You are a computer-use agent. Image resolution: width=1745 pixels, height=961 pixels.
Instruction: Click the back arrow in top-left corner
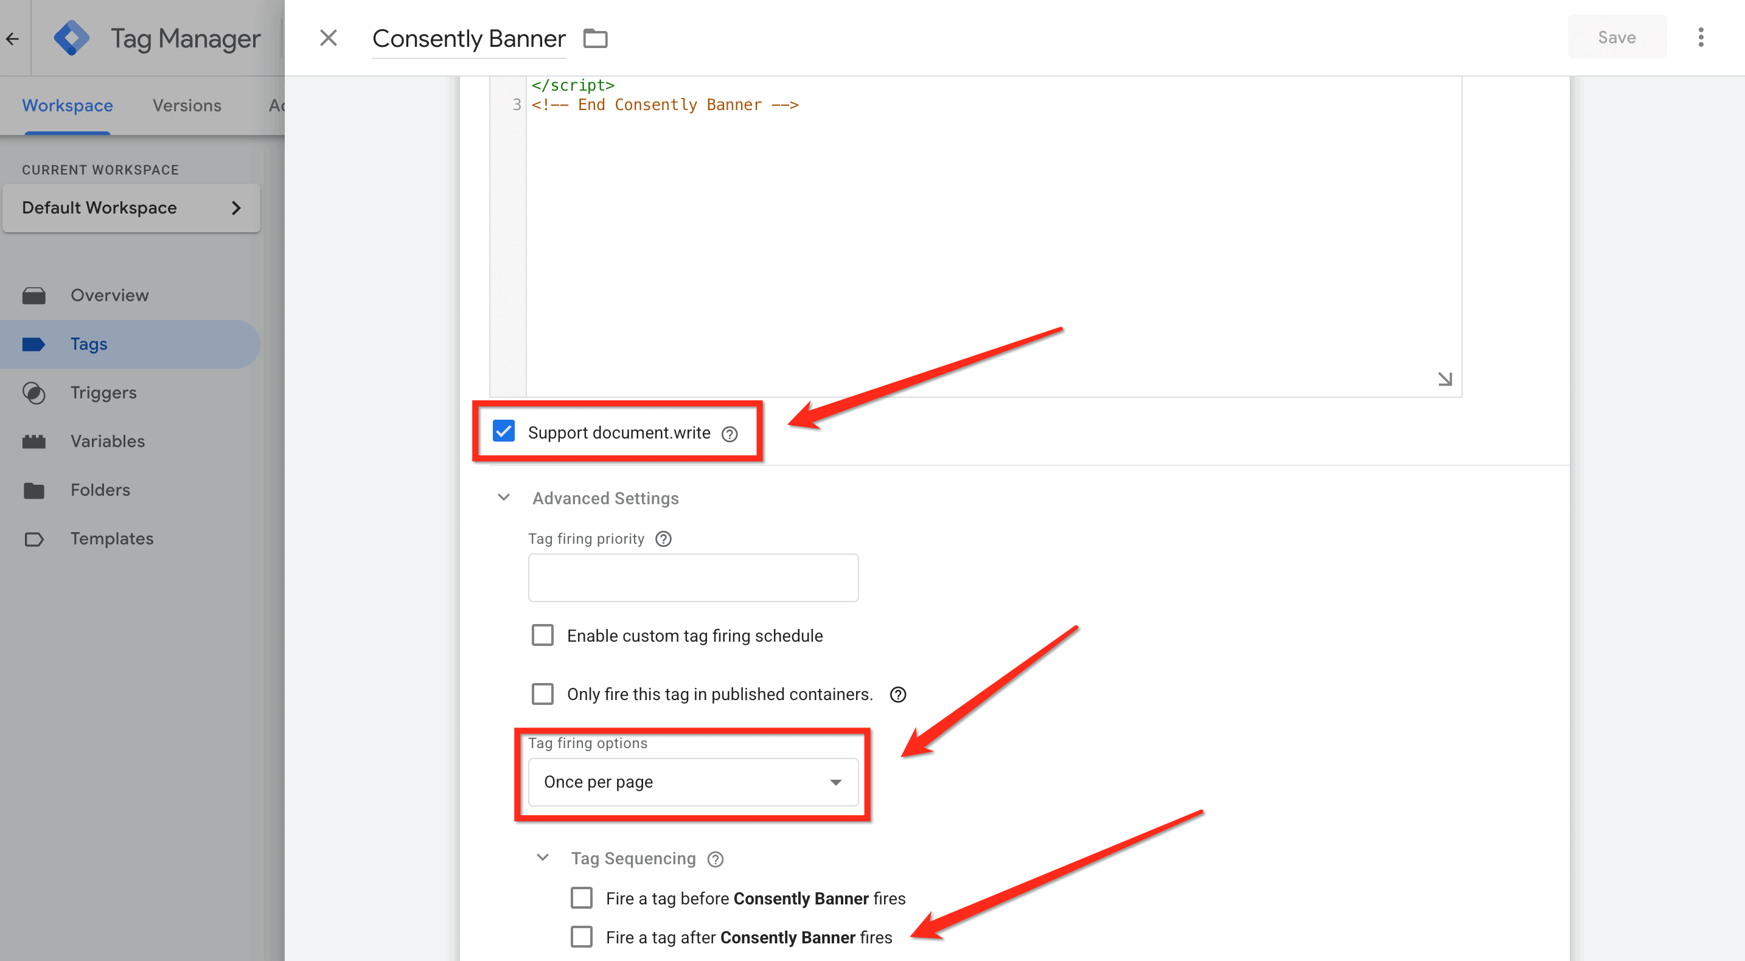[x=13, y=38]
